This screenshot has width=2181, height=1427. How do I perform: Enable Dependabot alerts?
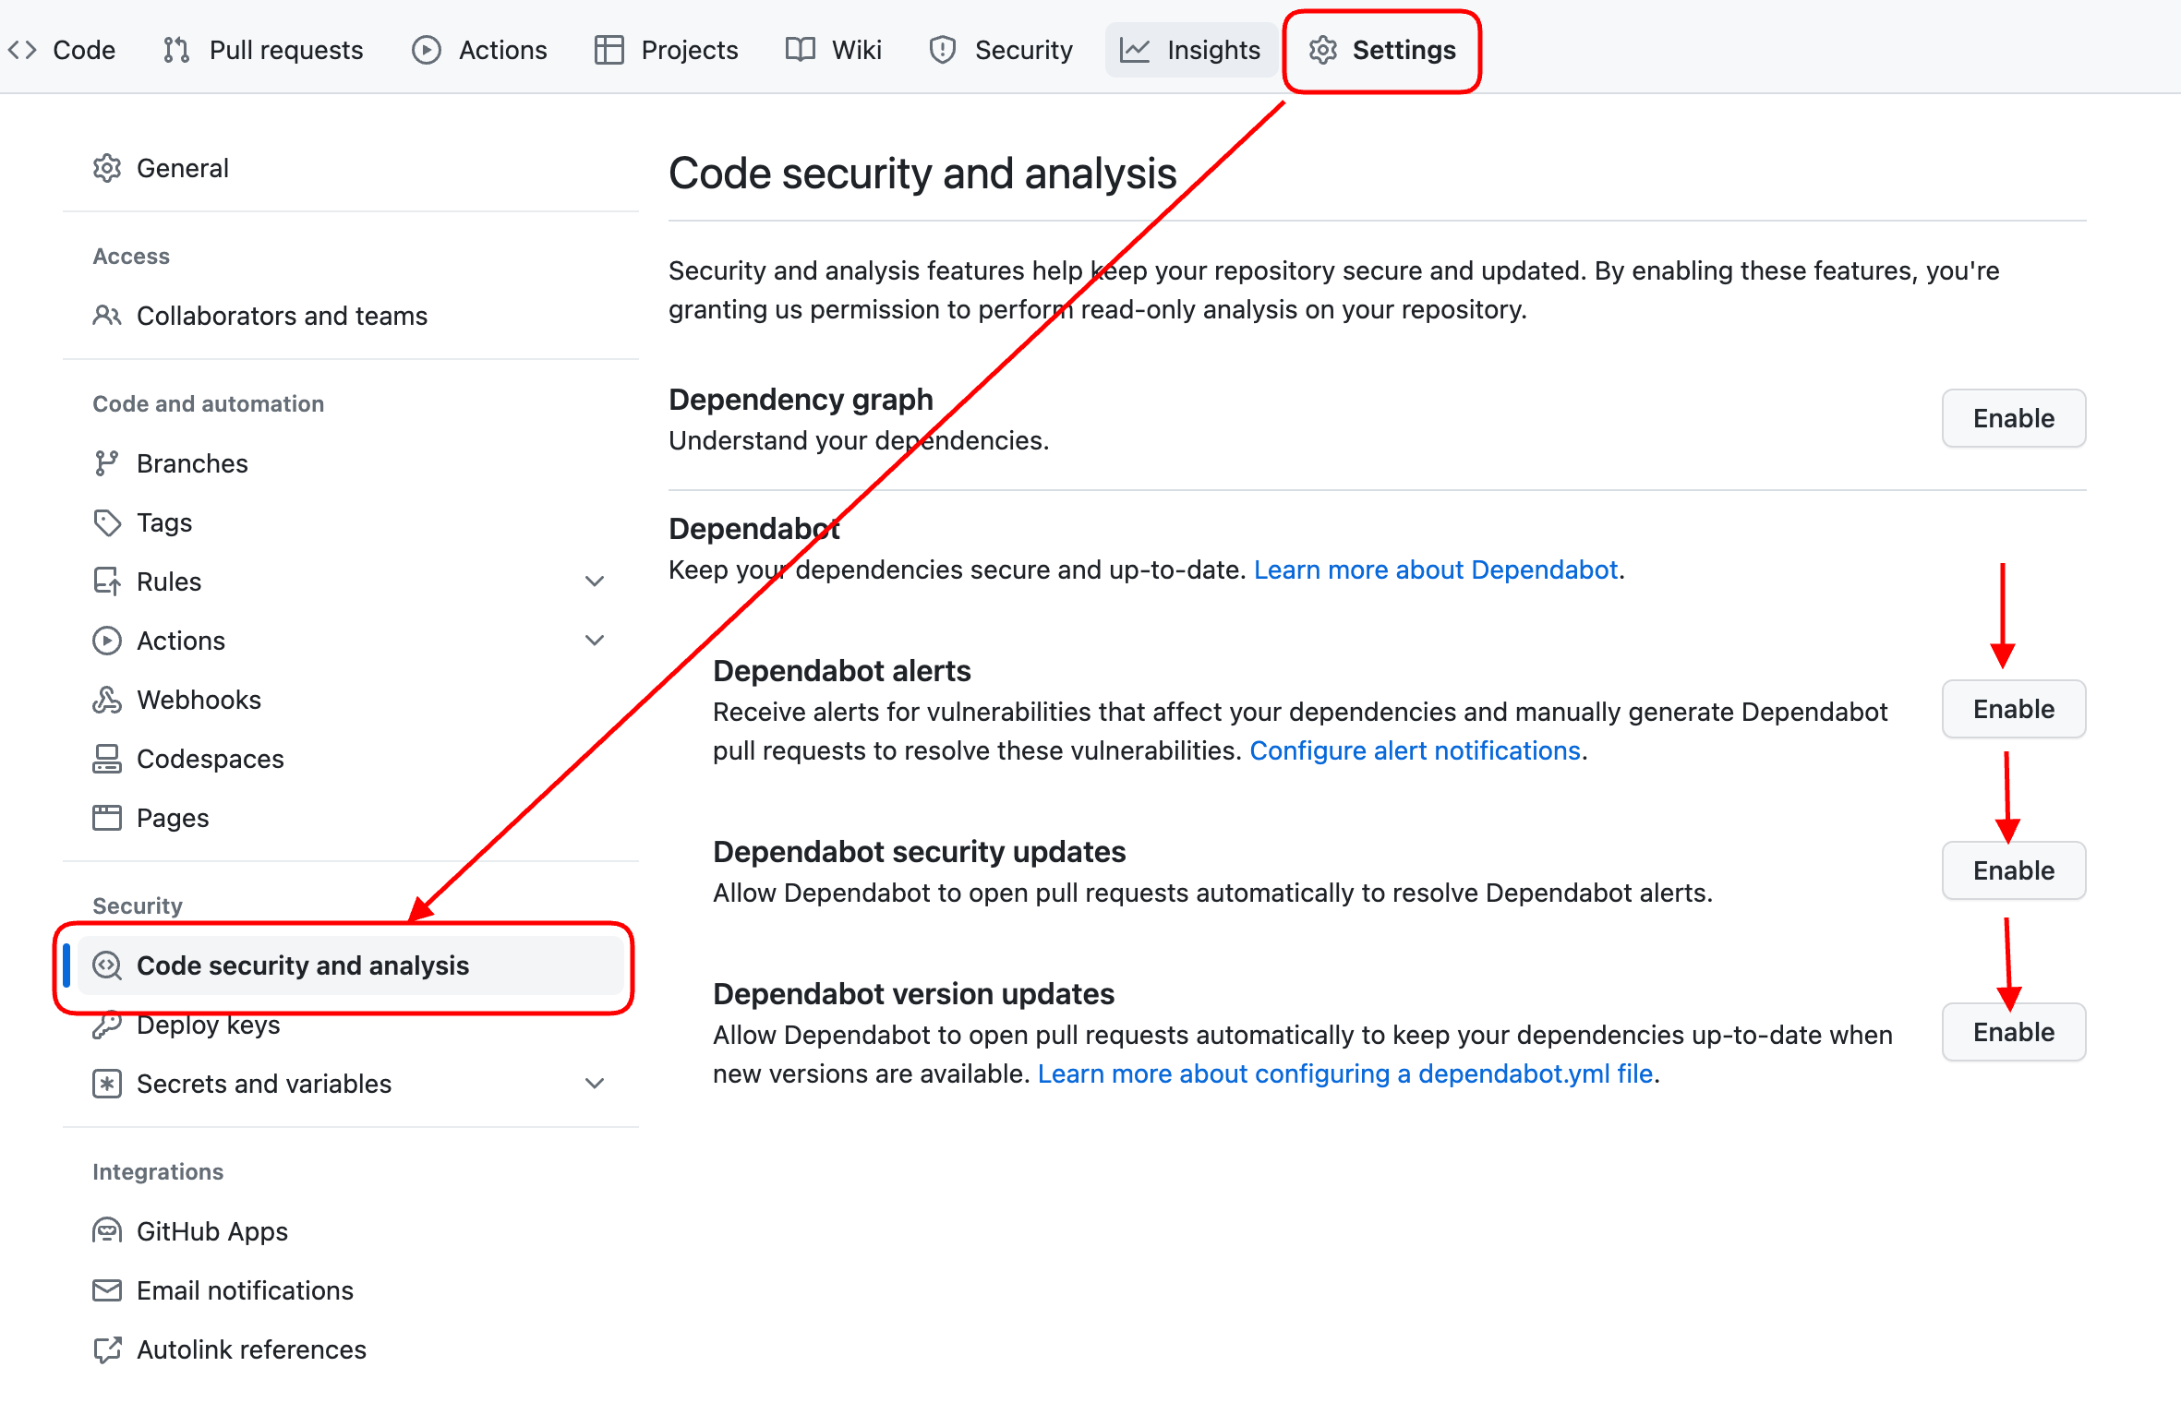pyautogui.click(x=2014, y=709)
